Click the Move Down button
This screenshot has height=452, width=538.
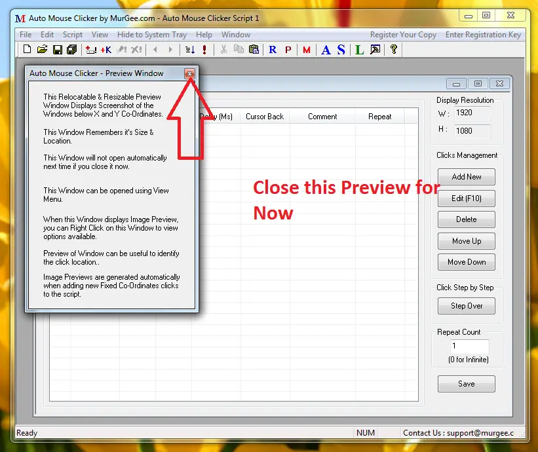click(x=467, y=262)
